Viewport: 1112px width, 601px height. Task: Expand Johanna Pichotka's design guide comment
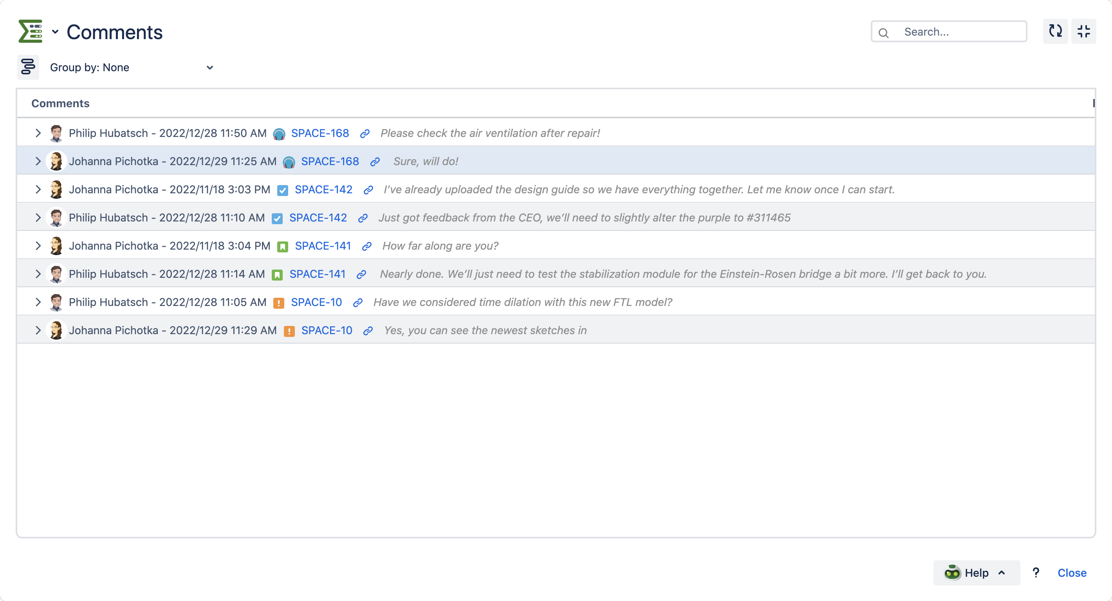pyautogui.click(x=38, y=189)
